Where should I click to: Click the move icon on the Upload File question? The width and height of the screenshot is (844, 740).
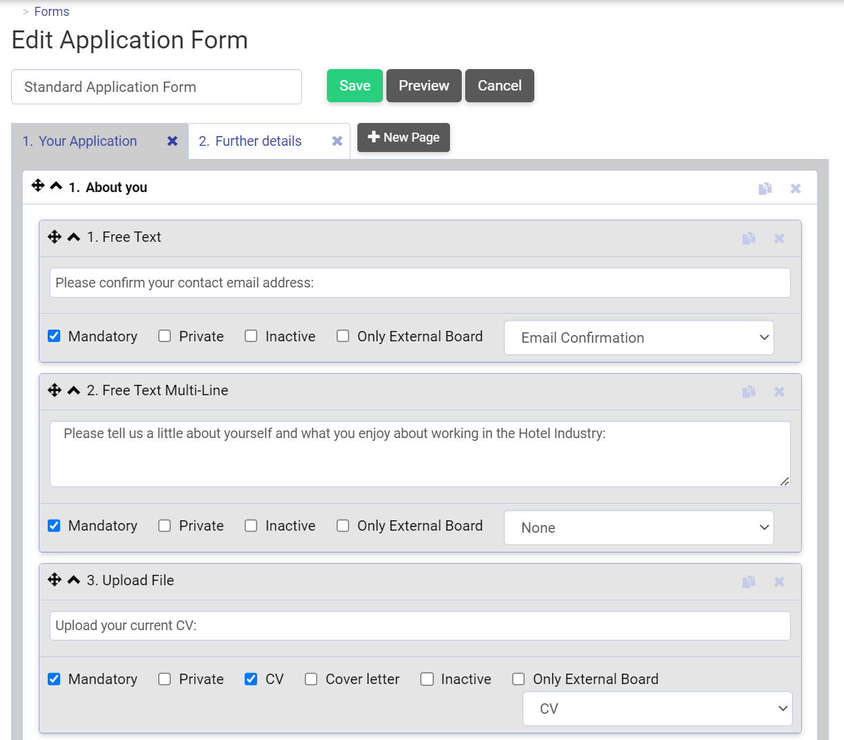tap(55, 580)
